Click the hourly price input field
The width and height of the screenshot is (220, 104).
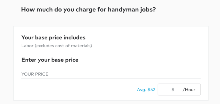[179, 89]
